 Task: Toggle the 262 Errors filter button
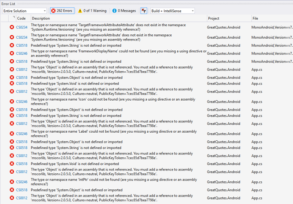62,10
